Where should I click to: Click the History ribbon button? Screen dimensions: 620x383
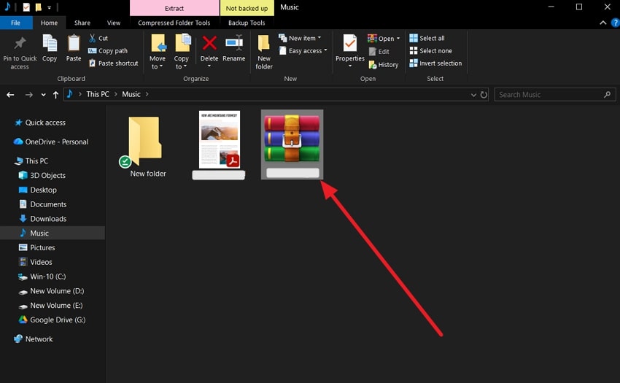pos(383,64)
